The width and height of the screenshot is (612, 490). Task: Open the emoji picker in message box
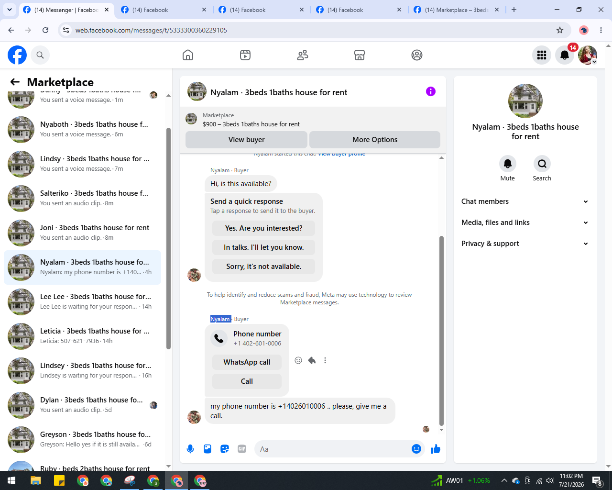click(x=416, y=449)
